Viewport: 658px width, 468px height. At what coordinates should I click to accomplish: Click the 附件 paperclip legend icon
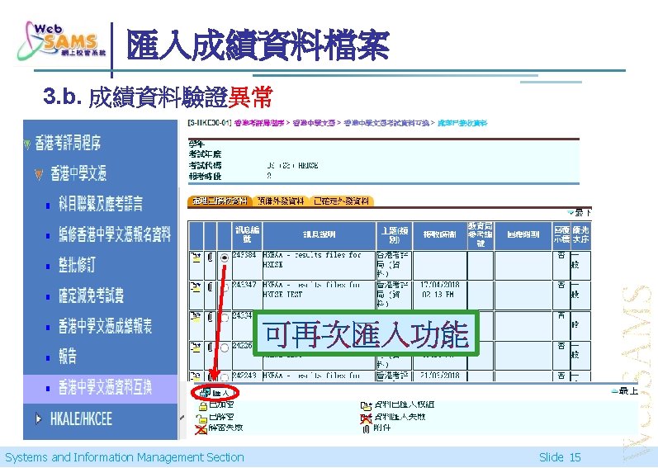[366, 428]
